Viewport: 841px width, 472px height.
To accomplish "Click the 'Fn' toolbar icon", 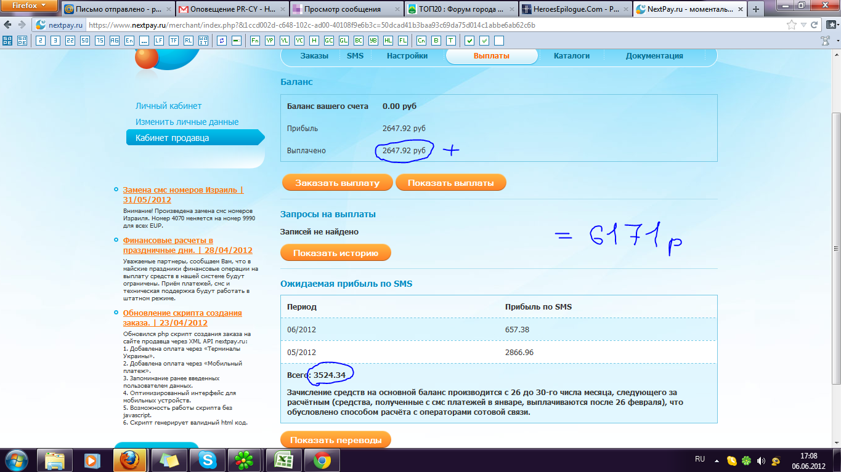I will click(255, 41).
